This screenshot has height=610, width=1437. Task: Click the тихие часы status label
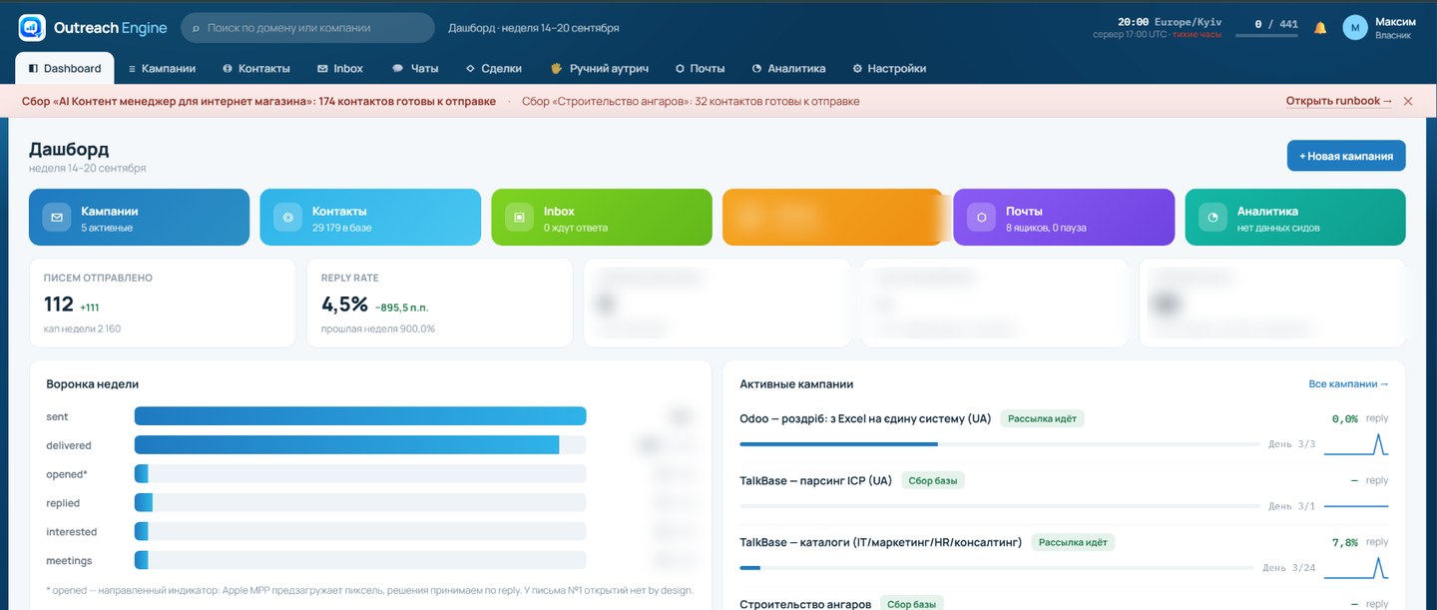1197,34
